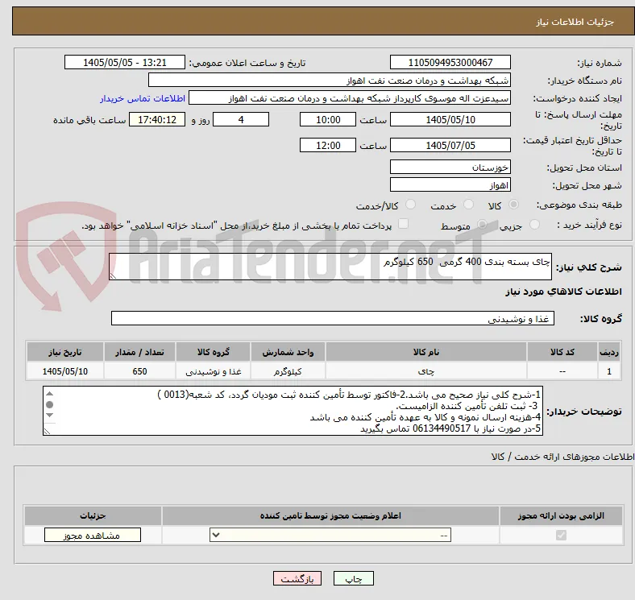Click table cell چای
Viewport: 635px width, 600px height.
pyautogui.click(x=426, y=370)
